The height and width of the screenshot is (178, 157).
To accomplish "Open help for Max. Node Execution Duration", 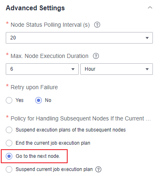I will [x=96, y=56].
